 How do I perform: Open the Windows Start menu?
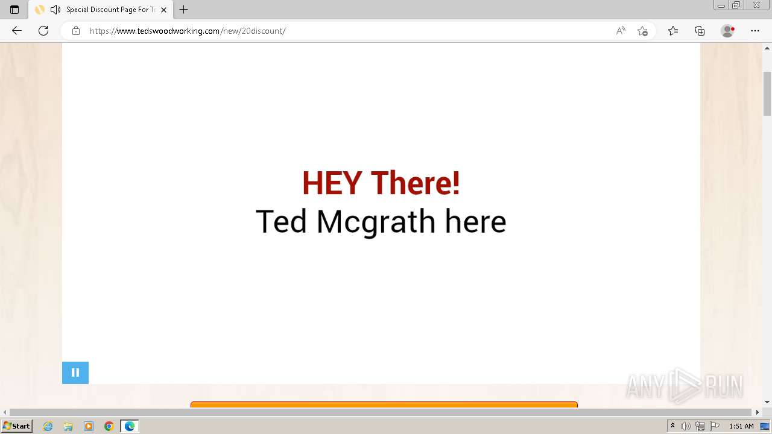16,426
